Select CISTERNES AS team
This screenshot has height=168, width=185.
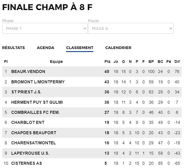click(27, 163)
